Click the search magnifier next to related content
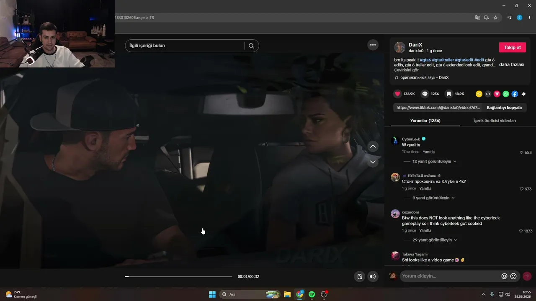The width and height of the screenshot is (536, 301). click(x=251, y=46)
